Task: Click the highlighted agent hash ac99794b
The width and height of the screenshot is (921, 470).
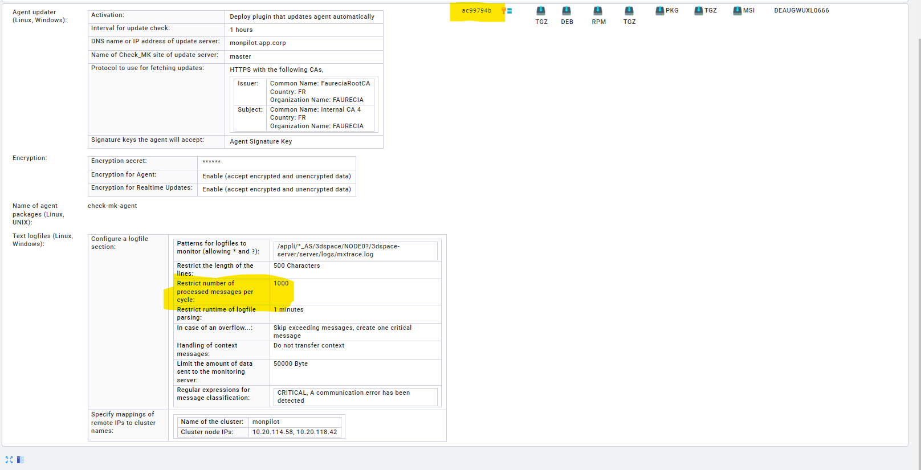Action: pos(476,11)
